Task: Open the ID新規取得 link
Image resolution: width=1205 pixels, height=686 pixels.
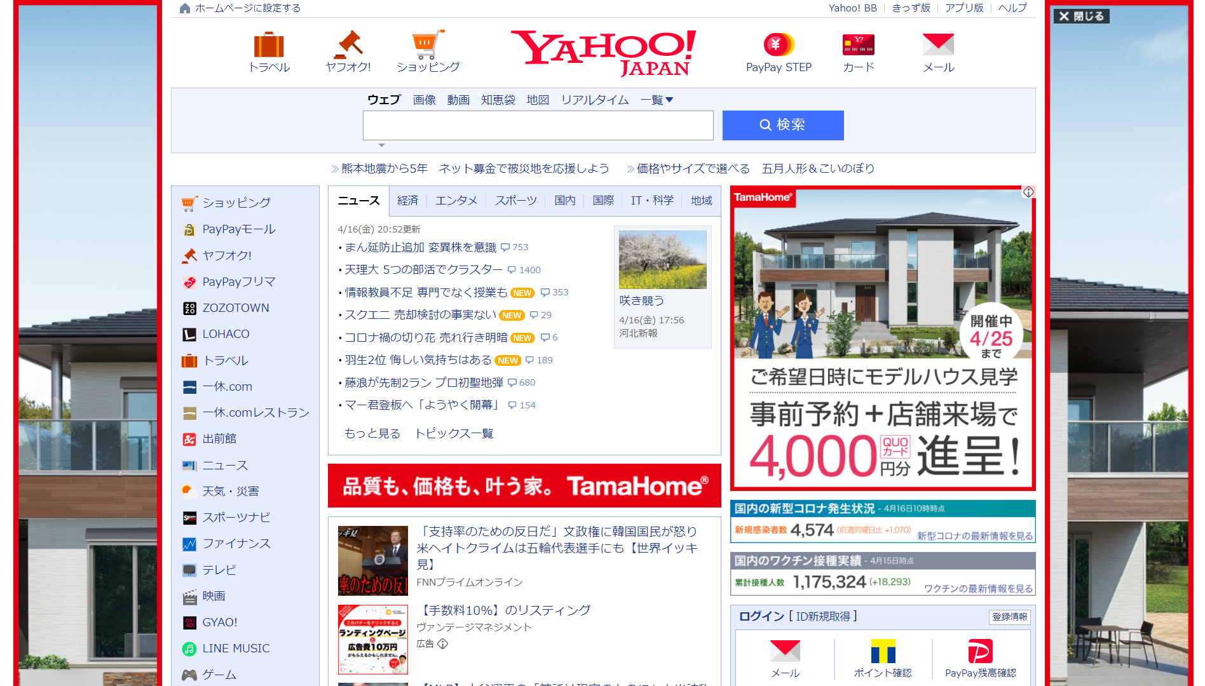Action: (823, 616)
